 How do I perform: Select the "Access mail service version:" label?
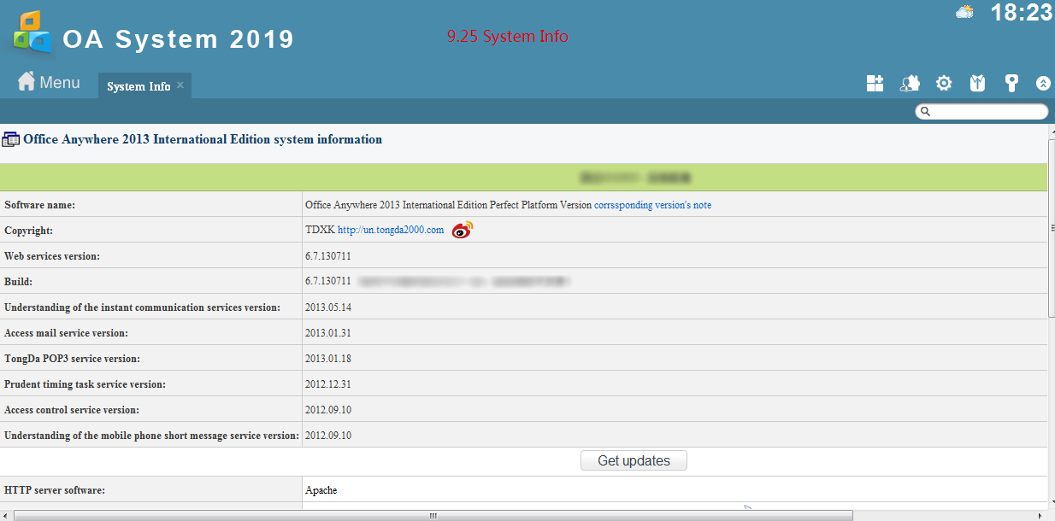(x=67, y=333)
